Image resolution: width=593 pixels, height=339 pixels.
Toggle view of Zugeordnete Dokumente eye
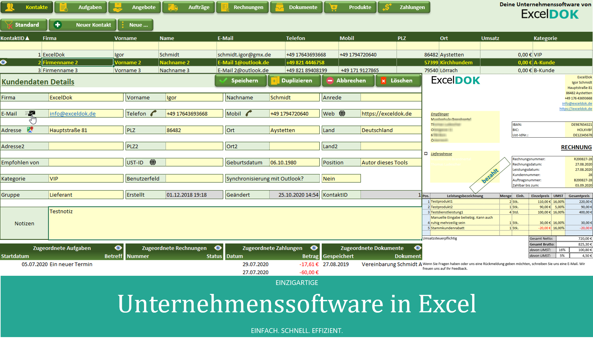click(x=417, y=248)
